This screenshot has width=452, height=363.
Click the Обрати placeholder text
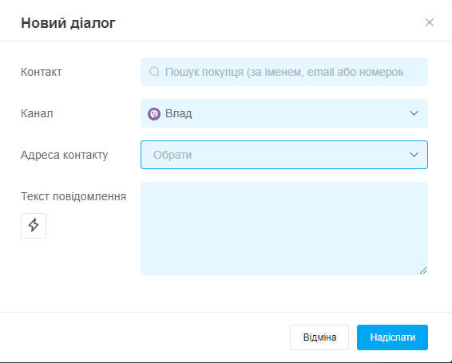tap(172, 155)
